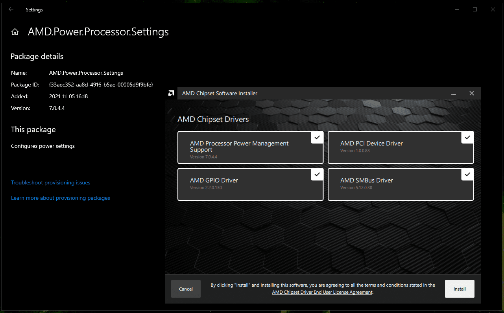The height and width of the screenshot is (313, 504).
Task: Open the Settings home icon
Action: click(x=15, y=32)
